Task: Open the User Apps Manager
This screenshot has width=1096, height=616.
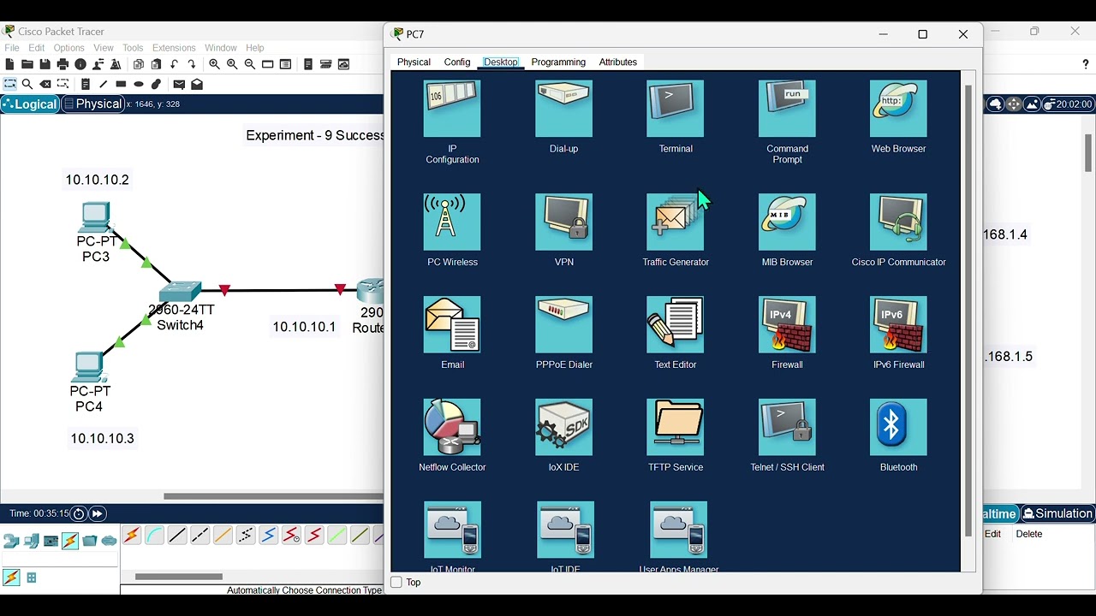Action: tap(678, 530)
